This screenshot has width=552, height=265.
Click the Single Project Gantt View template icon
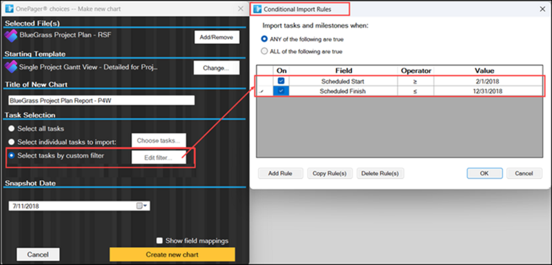coord(11,67)
